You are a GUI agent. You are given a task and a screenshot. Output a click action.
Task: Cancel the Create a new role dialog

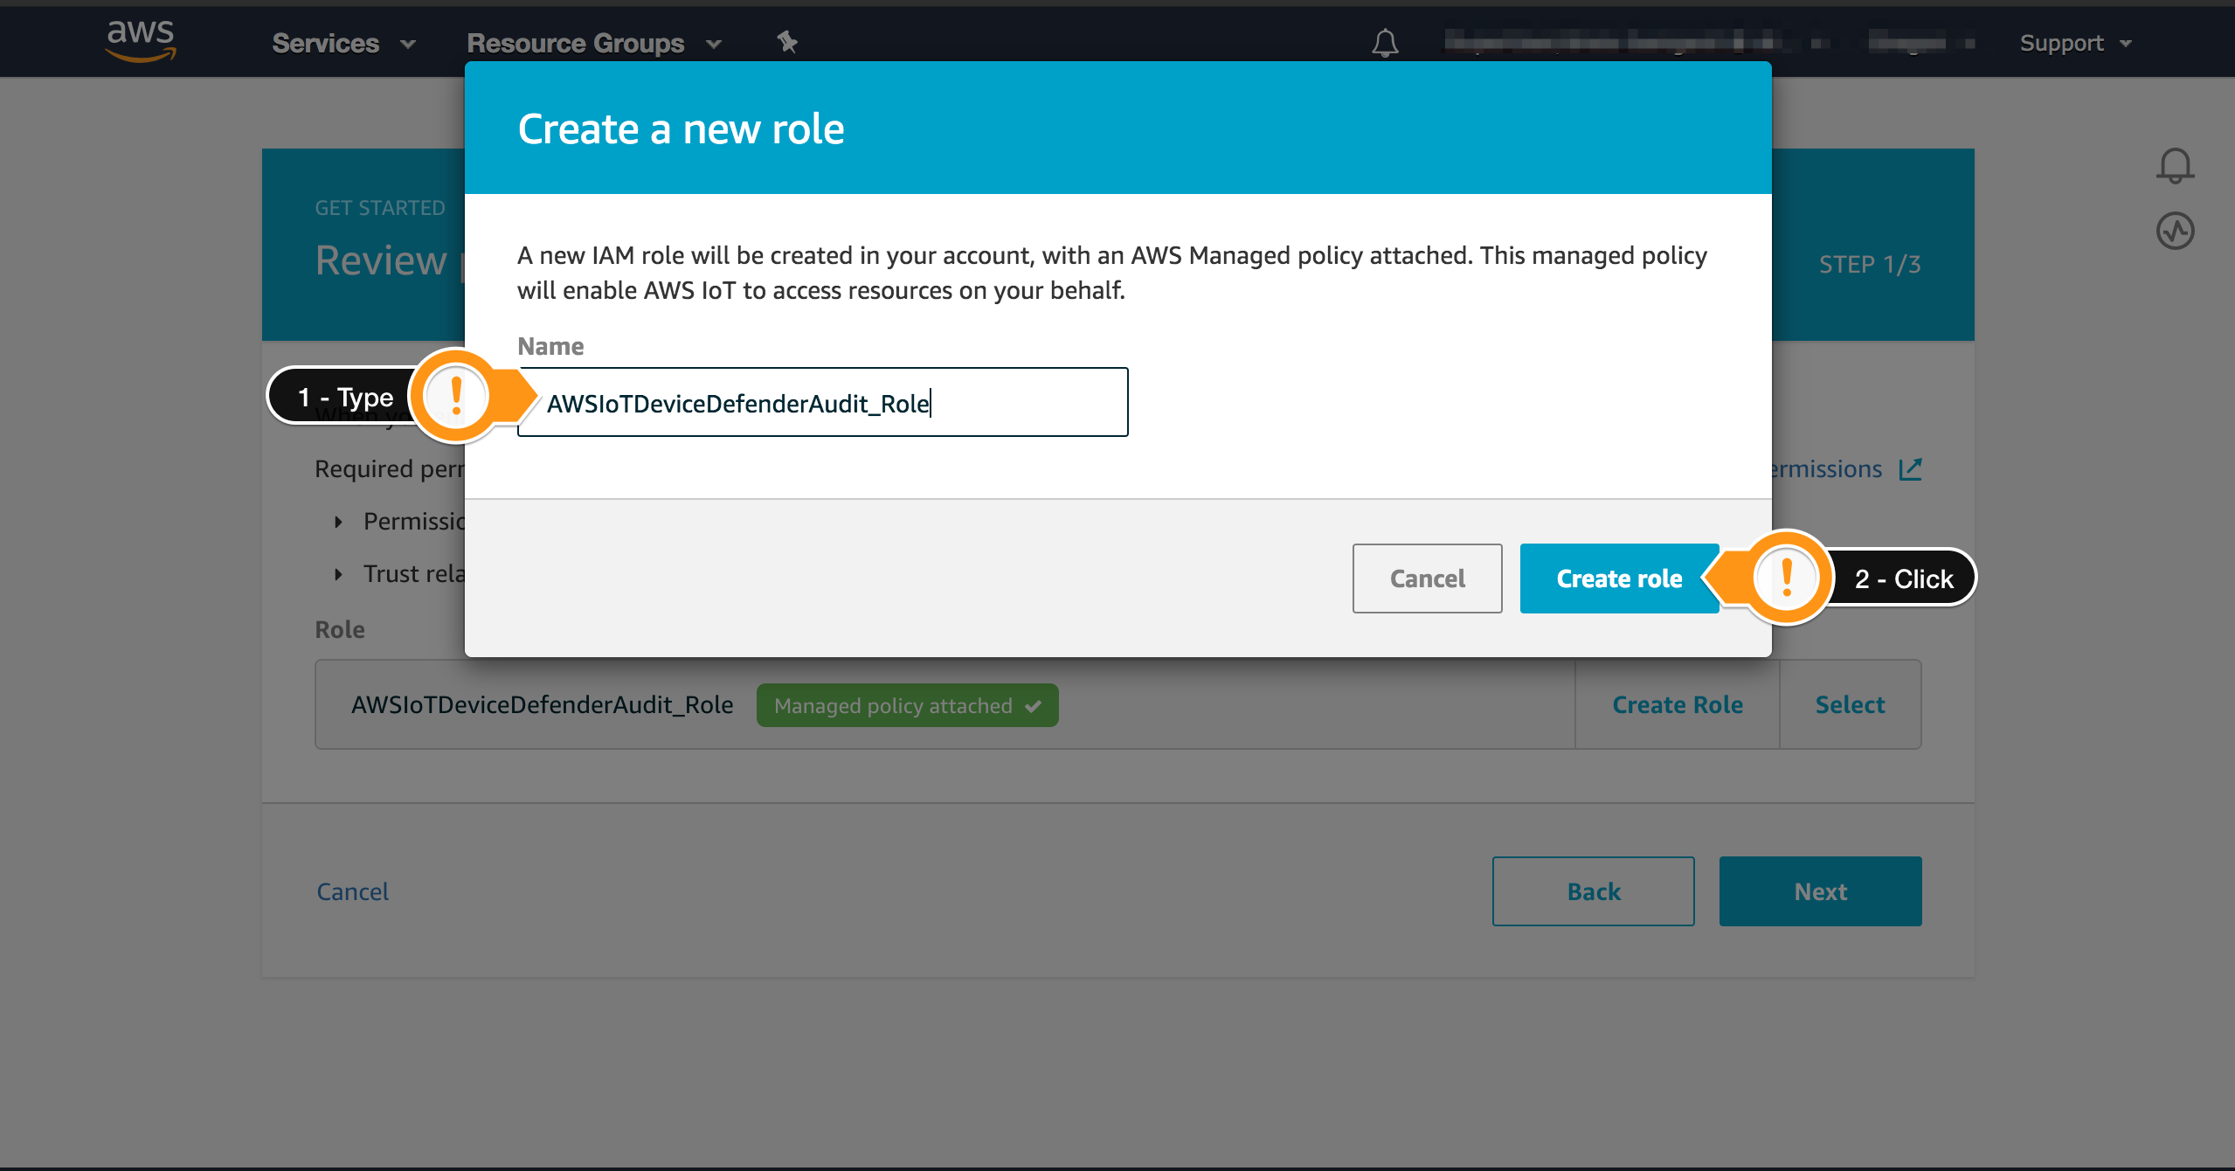coord(1427,579)
